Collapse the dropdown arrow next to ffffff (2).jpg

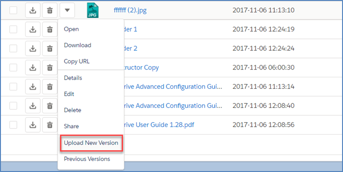click(67, 10)
